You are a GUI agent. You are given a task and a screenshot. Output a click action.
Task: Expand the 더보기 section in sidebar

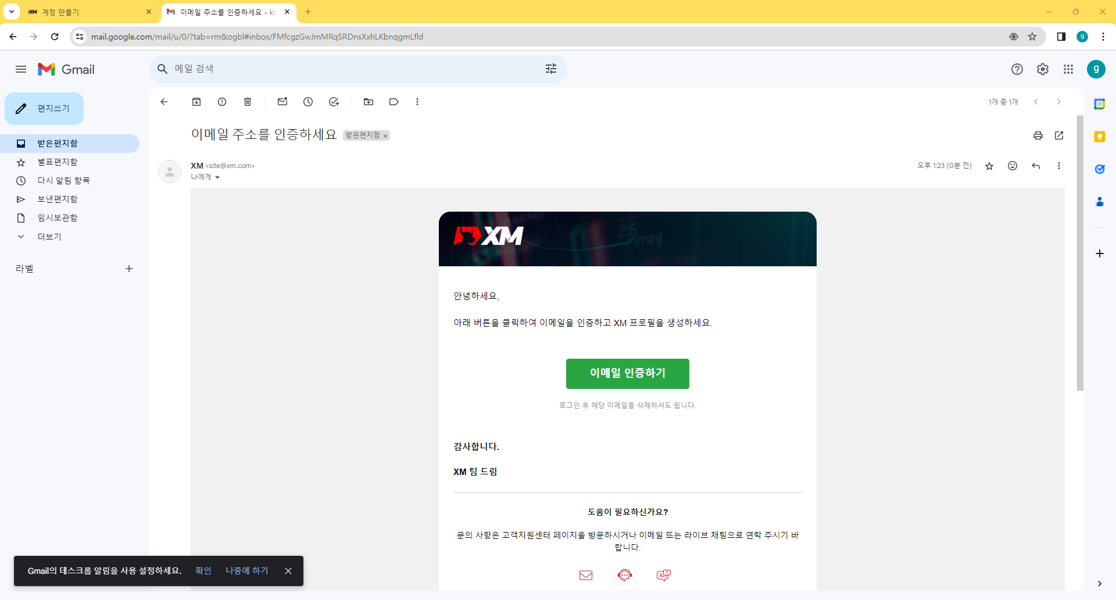pyautogui.click(x=48, y=236)
